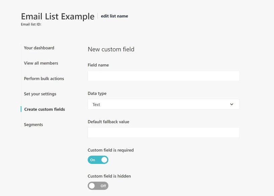The image size is (274, 196).
Task: Click the Data type label
Action: 97,93
